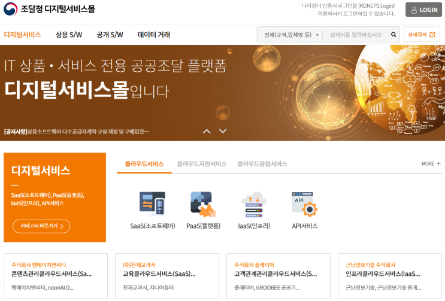Open the 상용 S/W menu

click(69, 35)
